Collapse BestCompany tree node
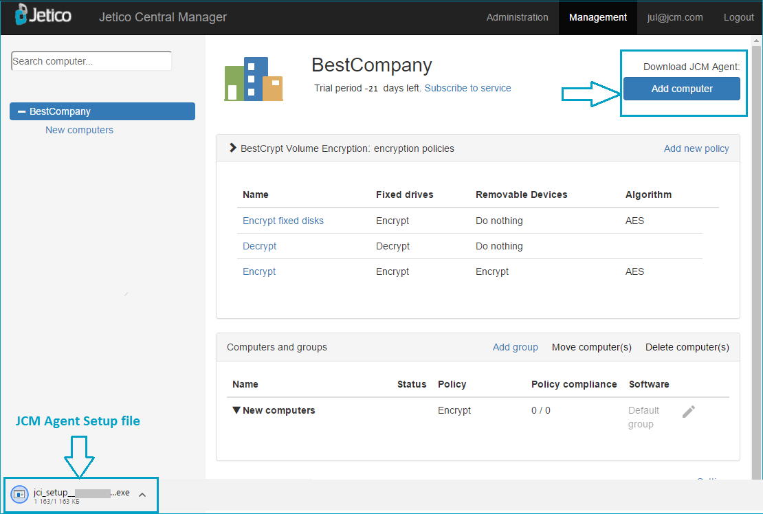The width and height of the screenshot is (763, 514). pos(21,111)
